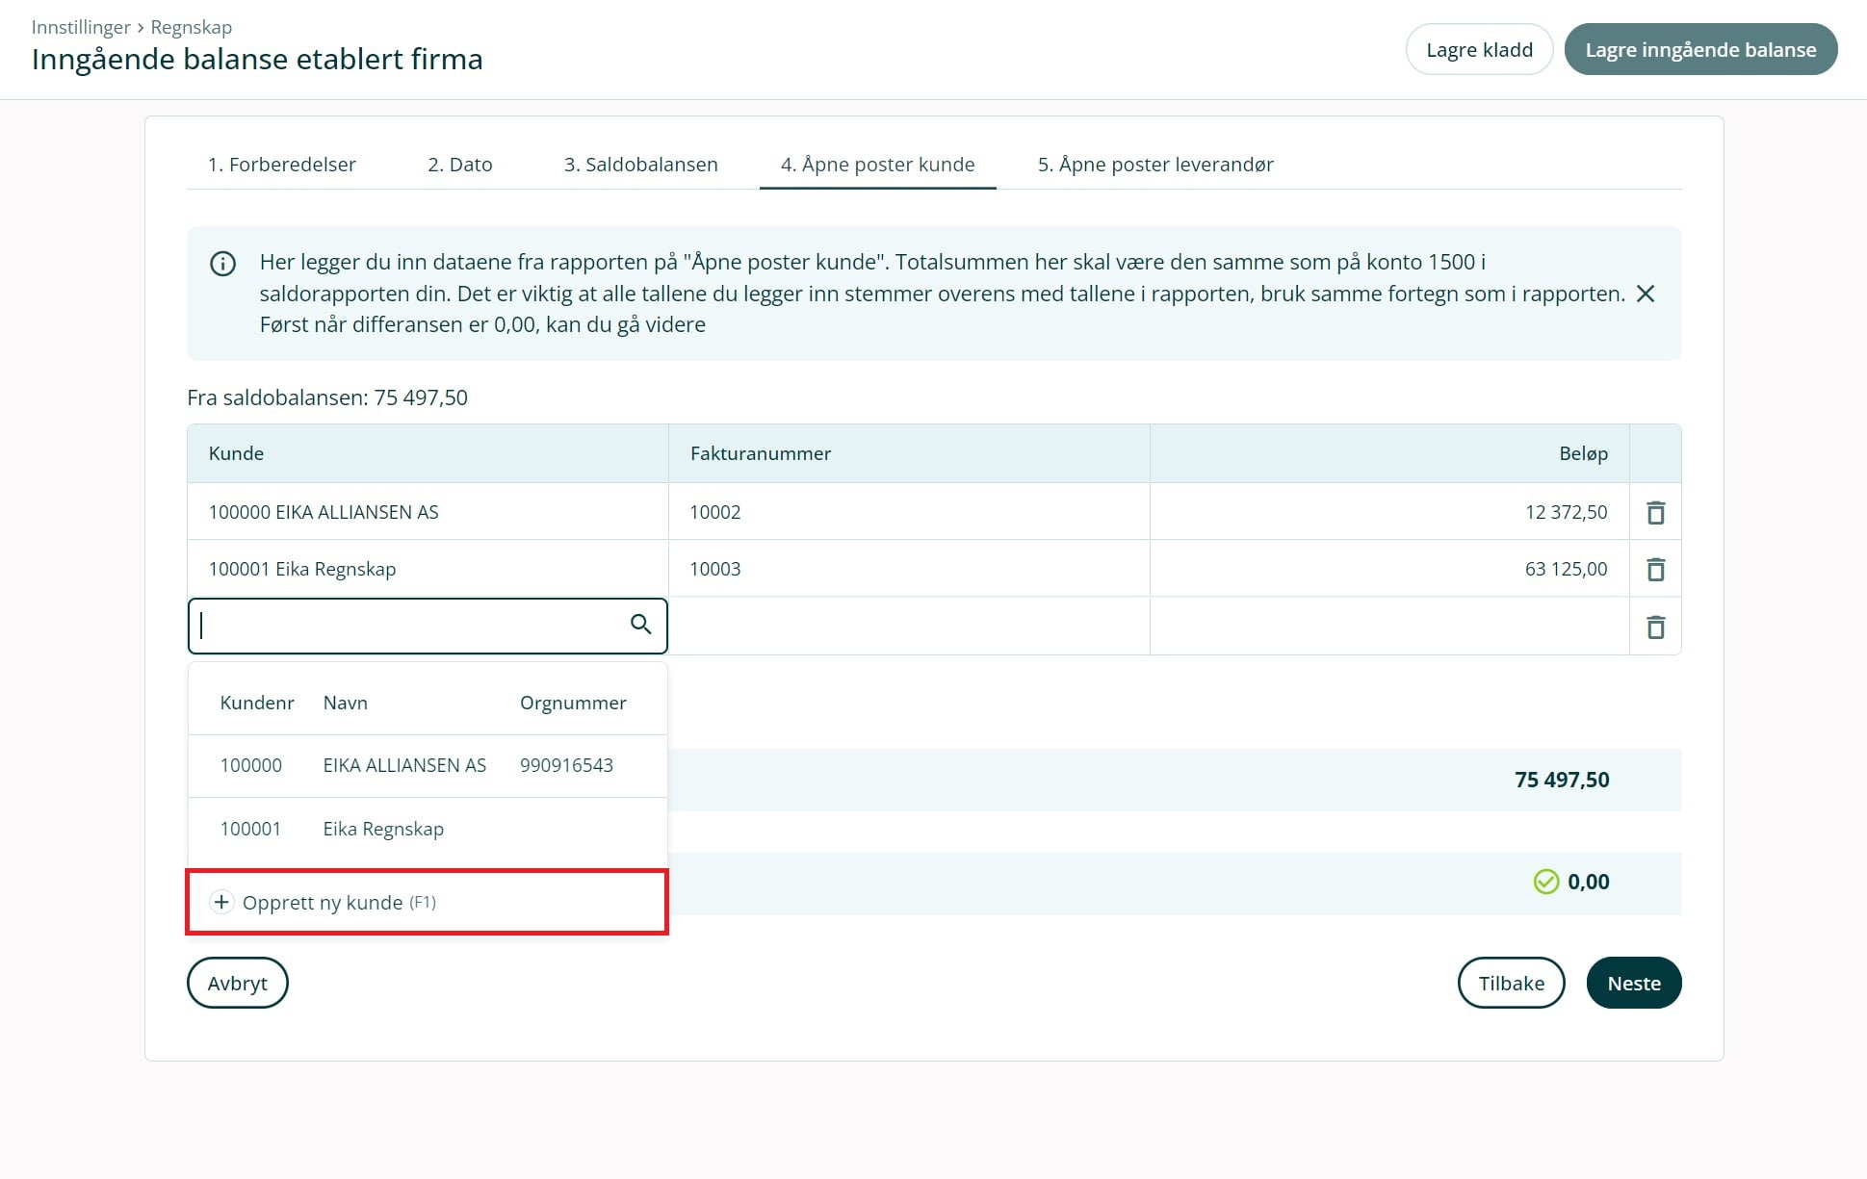Open 5. Åpne poster leverandør tab
1867x1179 pixels.
(1154, 165)
